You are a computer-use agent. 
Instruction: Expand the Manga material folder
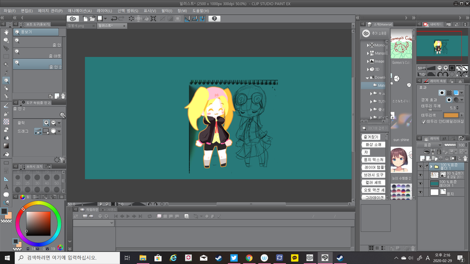368,53
